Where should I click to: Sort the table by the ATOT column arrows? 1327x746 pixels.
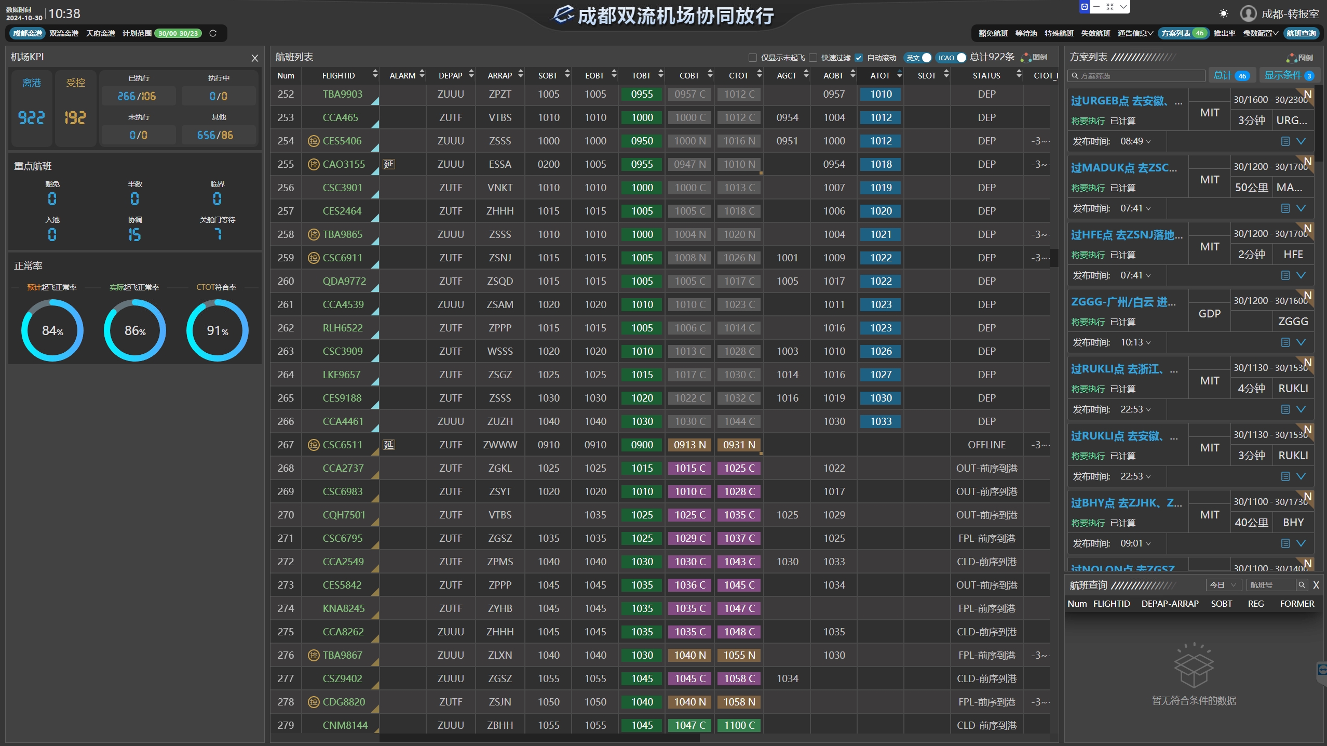(x=899, y=75)
